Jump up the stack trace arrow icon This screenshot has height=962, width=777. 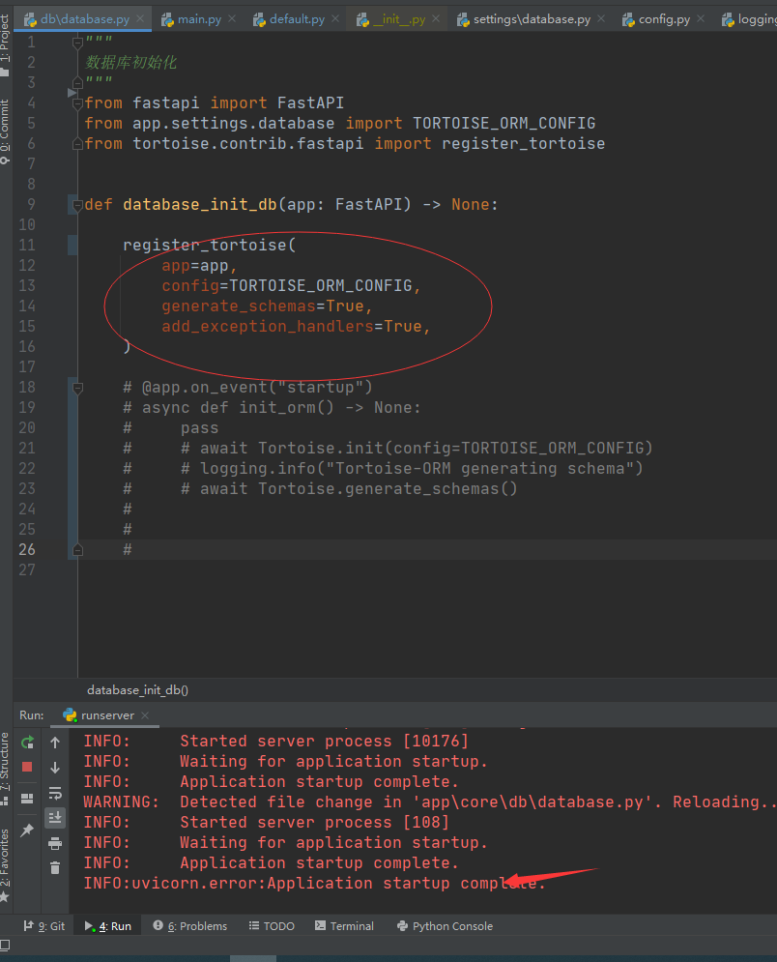(55, 743)
